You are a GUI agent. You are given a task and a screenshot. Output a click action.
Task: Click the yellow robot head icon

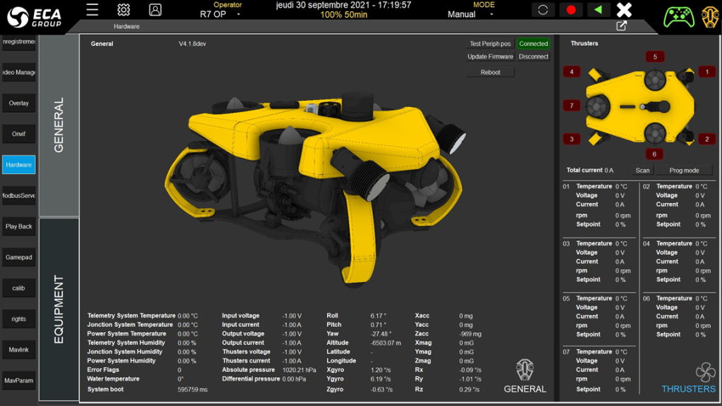tap(711, 18)
